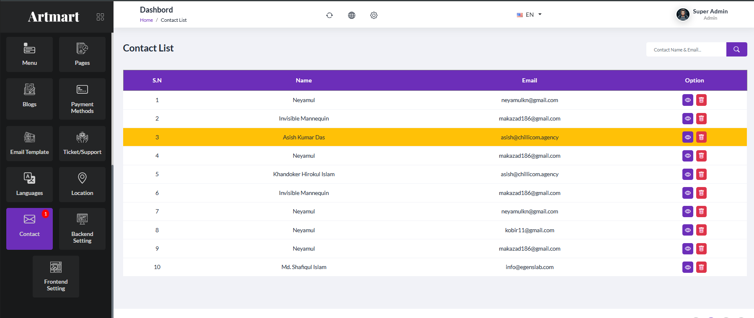Open the Languages tile
This screenshot has height=318, width=754.
tap(29, 185)
